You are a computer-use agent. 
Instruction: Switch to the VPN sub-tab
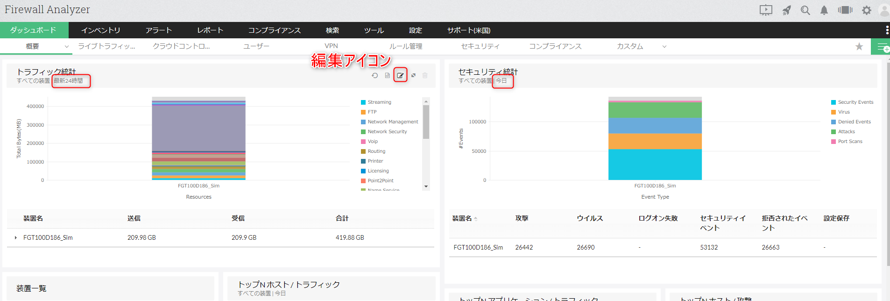pos(331,46)
